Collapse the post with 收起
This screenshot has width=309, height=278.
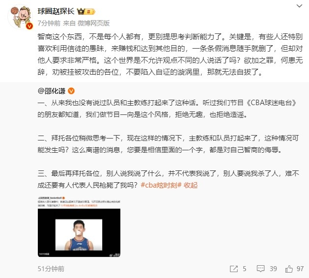[x=191, y=185]
